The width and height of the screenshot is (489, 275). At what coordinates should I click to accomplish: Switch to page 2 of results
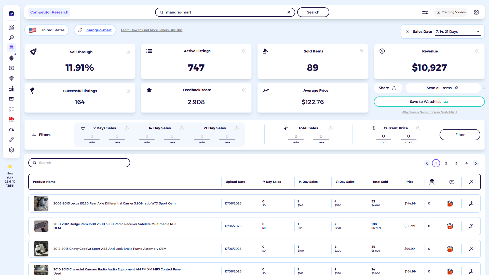pos(446,163)
